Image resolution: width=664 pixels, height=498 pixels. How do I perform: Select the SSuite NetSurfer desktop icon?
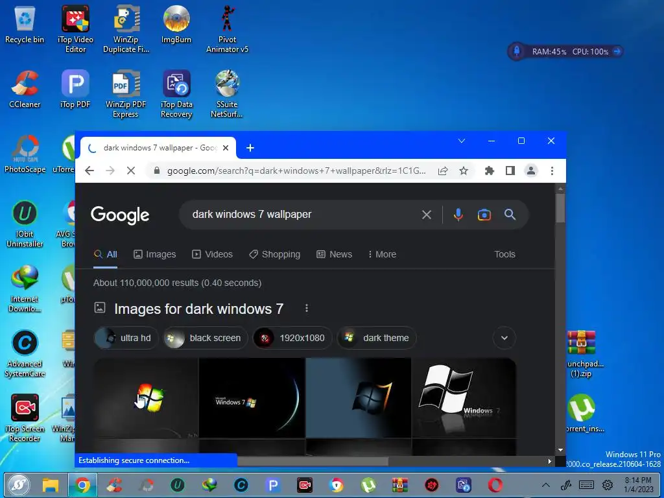click(x=226, y=93)
